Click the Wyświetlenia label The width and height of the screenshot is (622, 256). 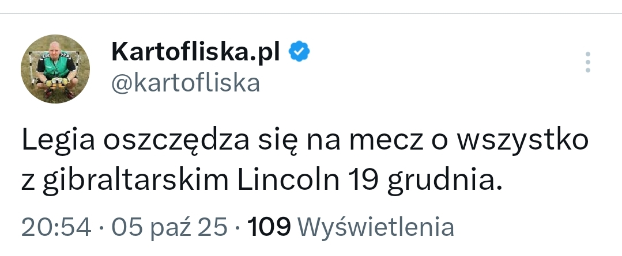[x=378, y=228]
